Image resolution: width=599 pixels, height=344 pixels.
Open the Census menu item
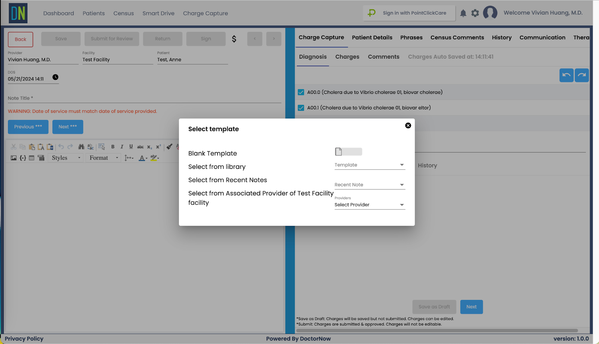(124, 13)
